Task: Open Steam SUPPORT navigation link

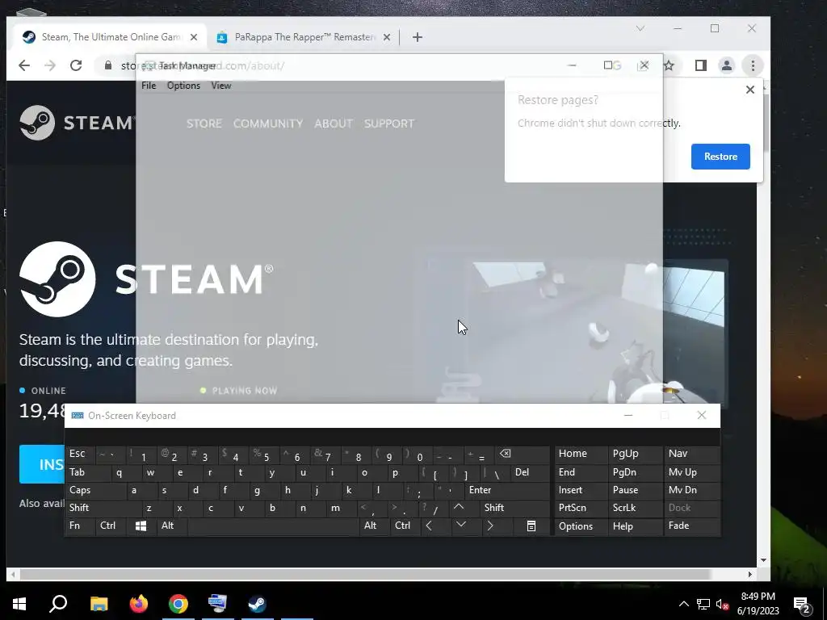Action: [x=389, y=124]
